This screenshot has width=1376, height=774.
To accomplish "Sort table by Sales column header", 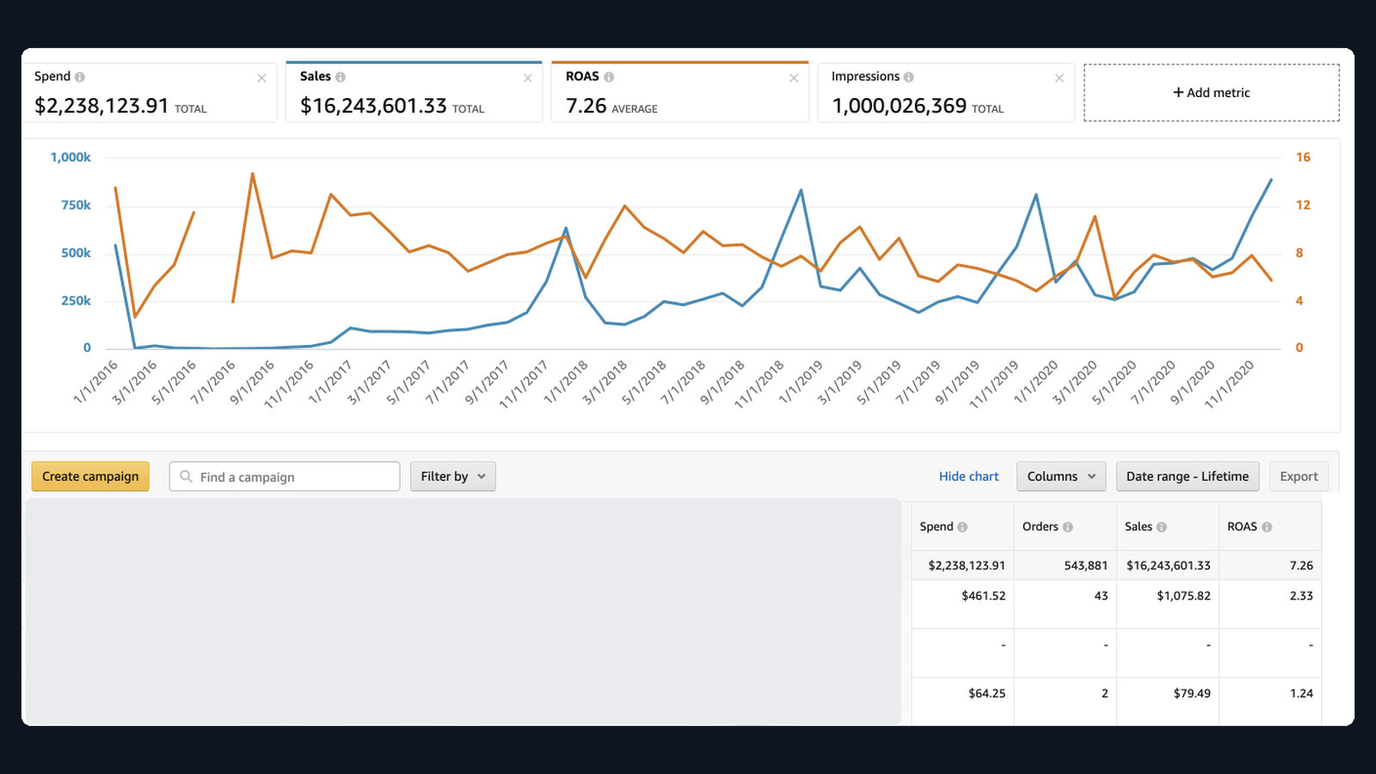I will pos(1138,526).
